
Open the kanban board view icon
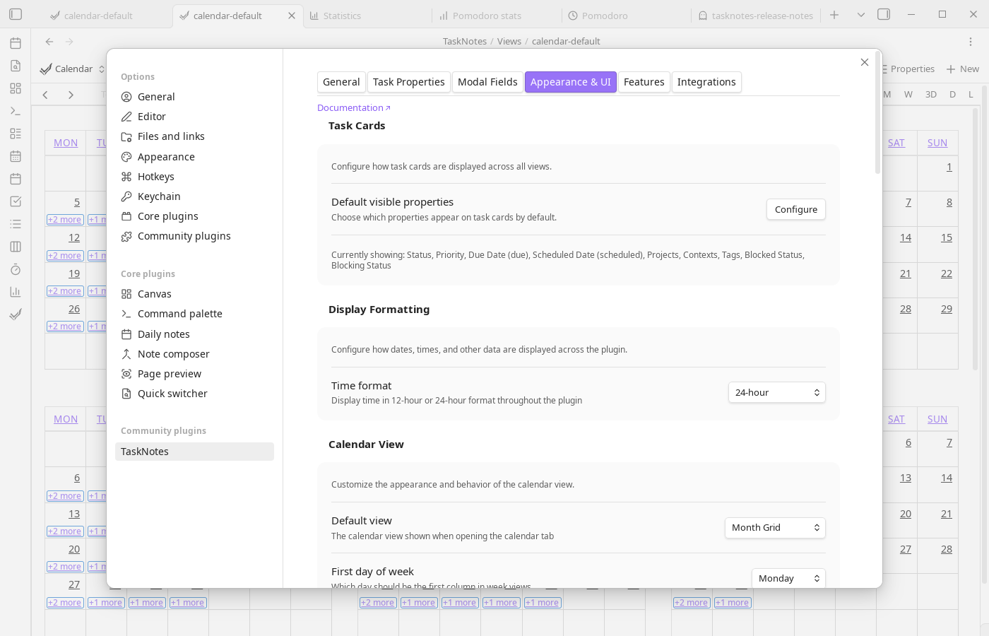[15, 247]
